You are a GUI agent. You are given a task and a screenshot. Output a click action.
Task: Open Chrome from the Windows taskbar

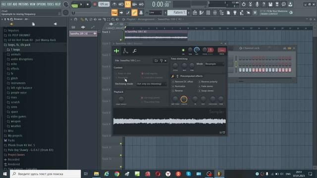(x=117, y=174)
